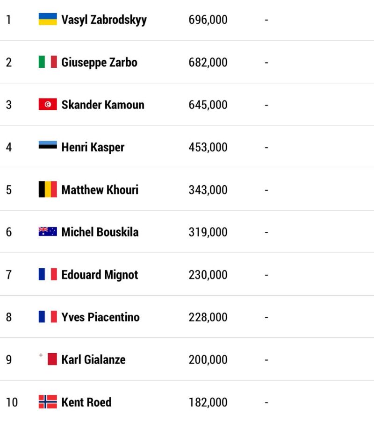
Task: Select Matthew Khouri player name
Action: [100, 190]
